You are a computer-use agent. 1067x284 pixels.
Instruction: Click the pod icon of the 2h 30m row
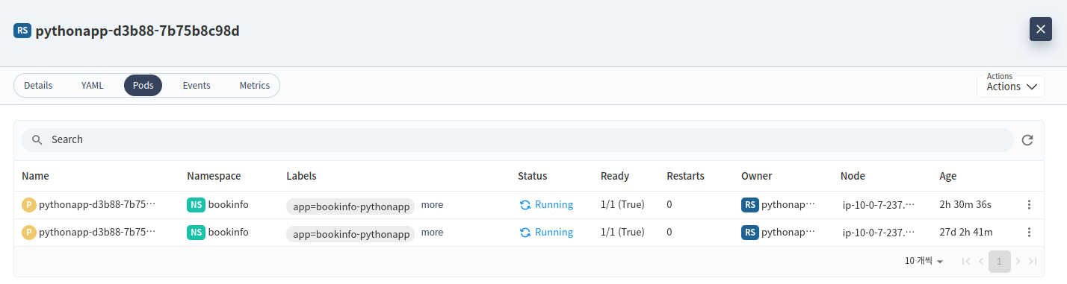pyautogui.click(x=29, y=204)
